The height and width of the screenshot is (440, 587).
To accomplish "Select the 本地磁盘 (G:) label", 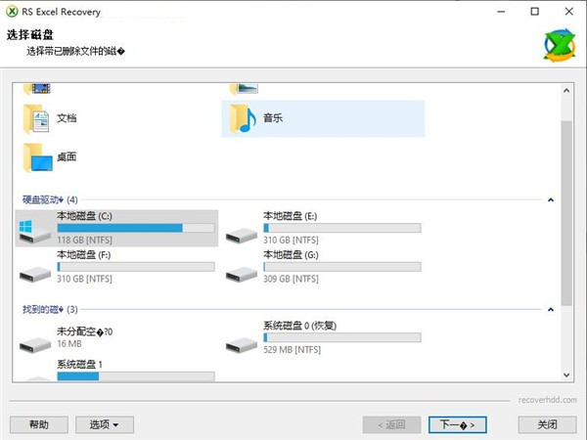I will 291,255.
